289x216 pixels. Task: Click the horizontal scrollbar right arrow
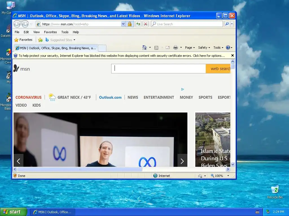228,169
